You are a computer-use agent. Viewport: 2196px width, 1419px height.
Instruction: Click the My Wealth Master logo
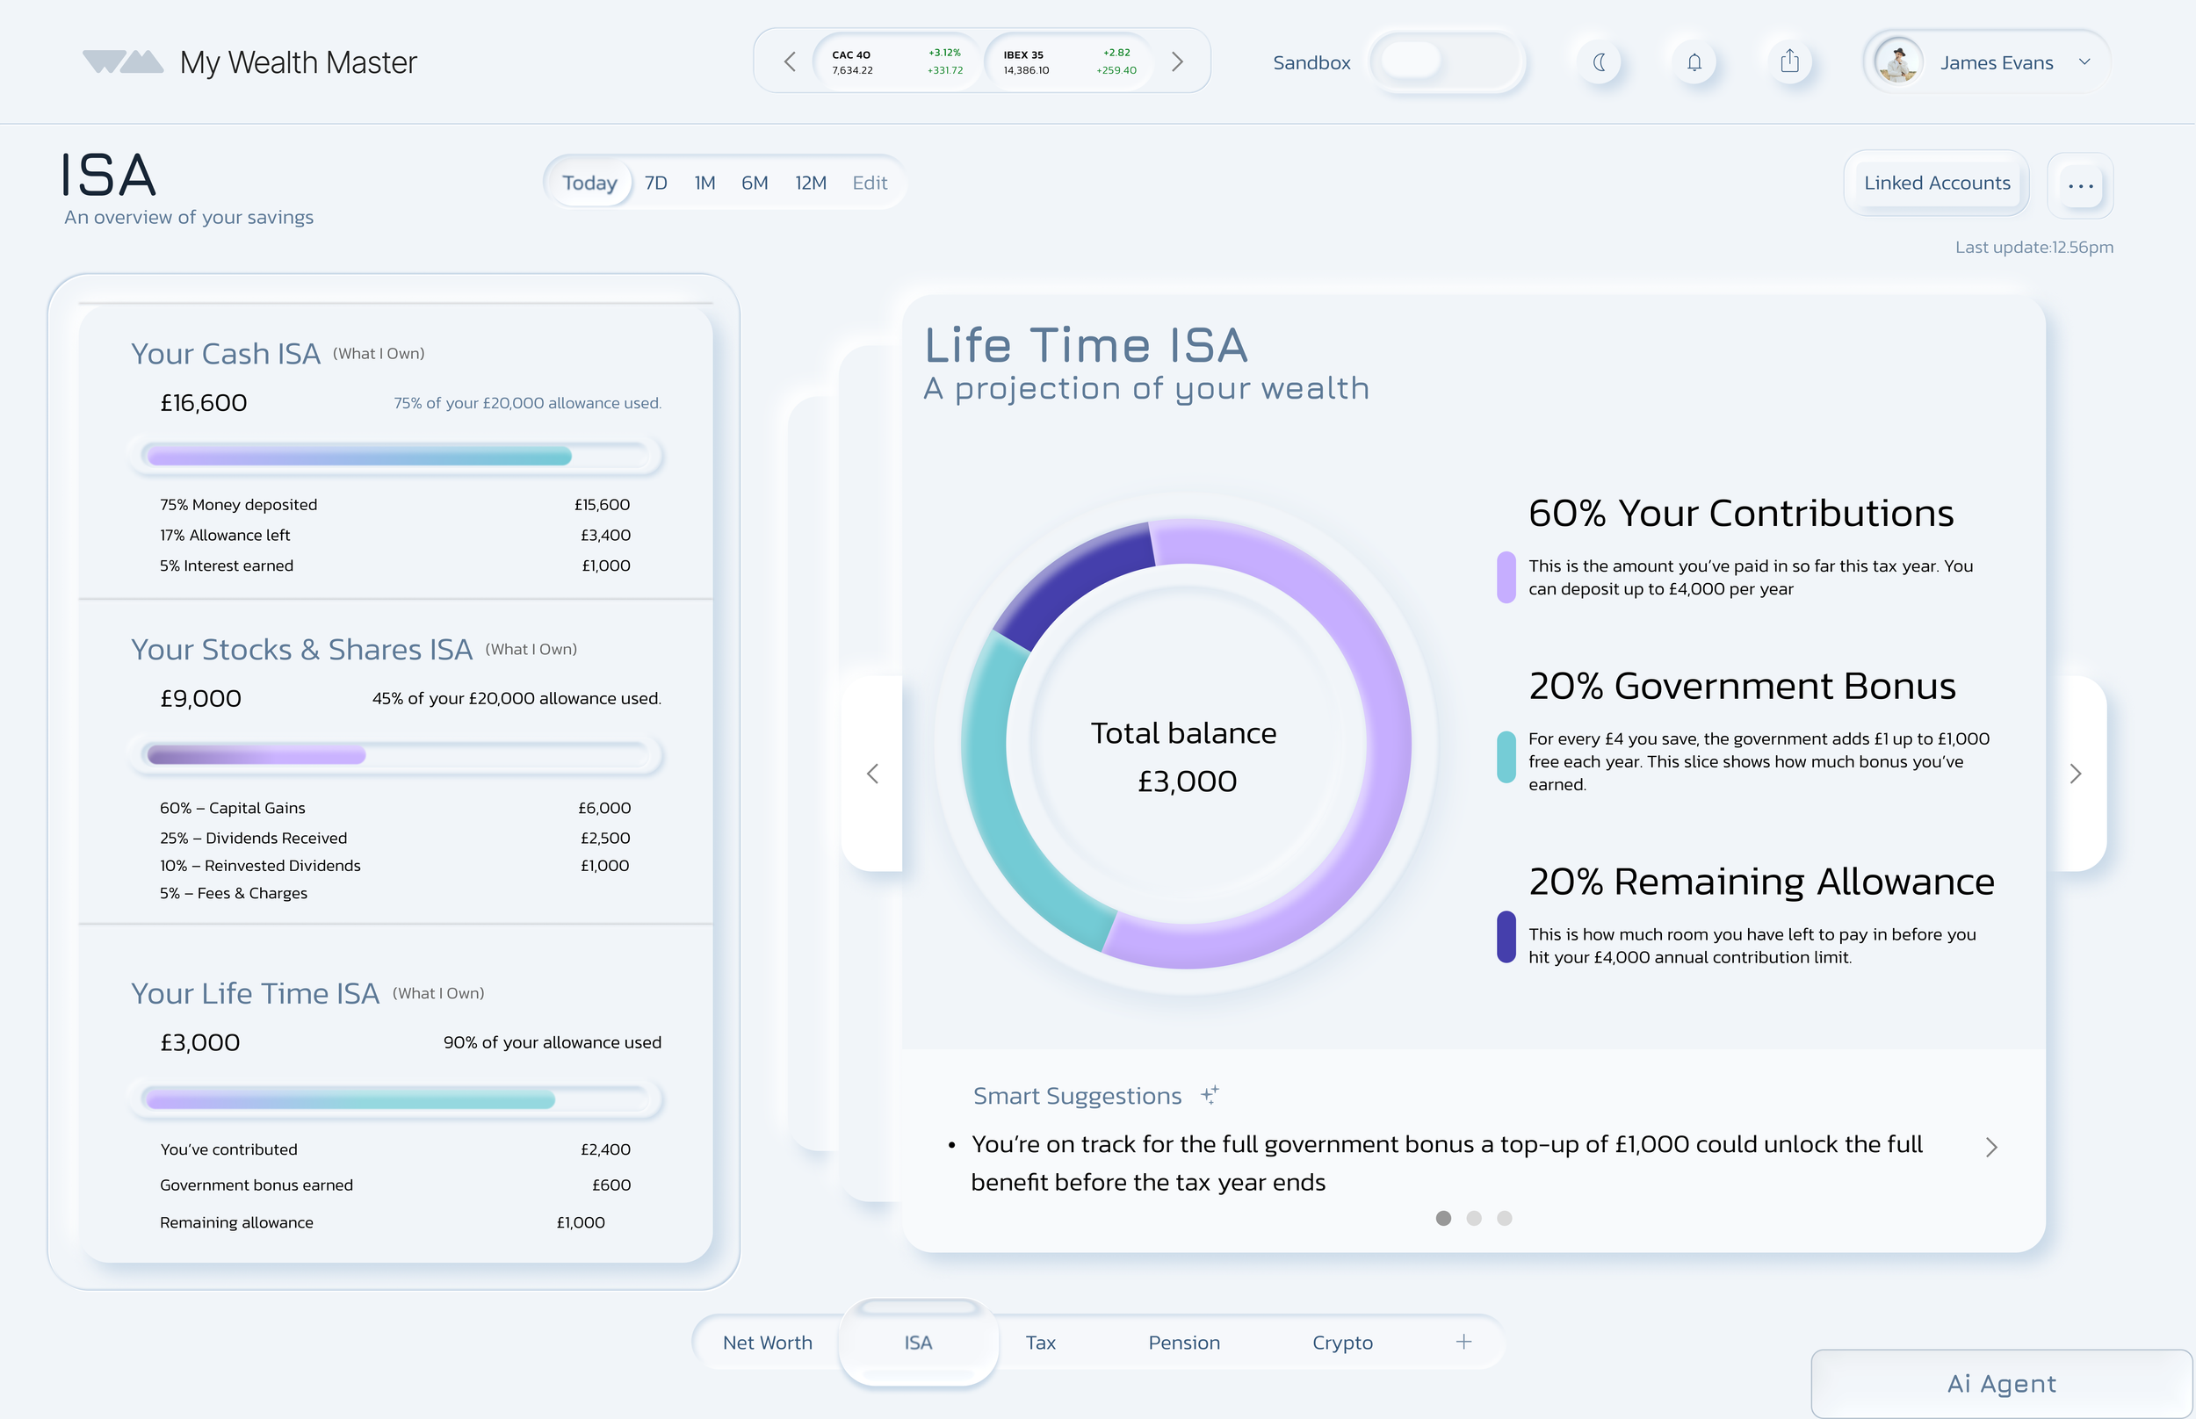[123, 61]
